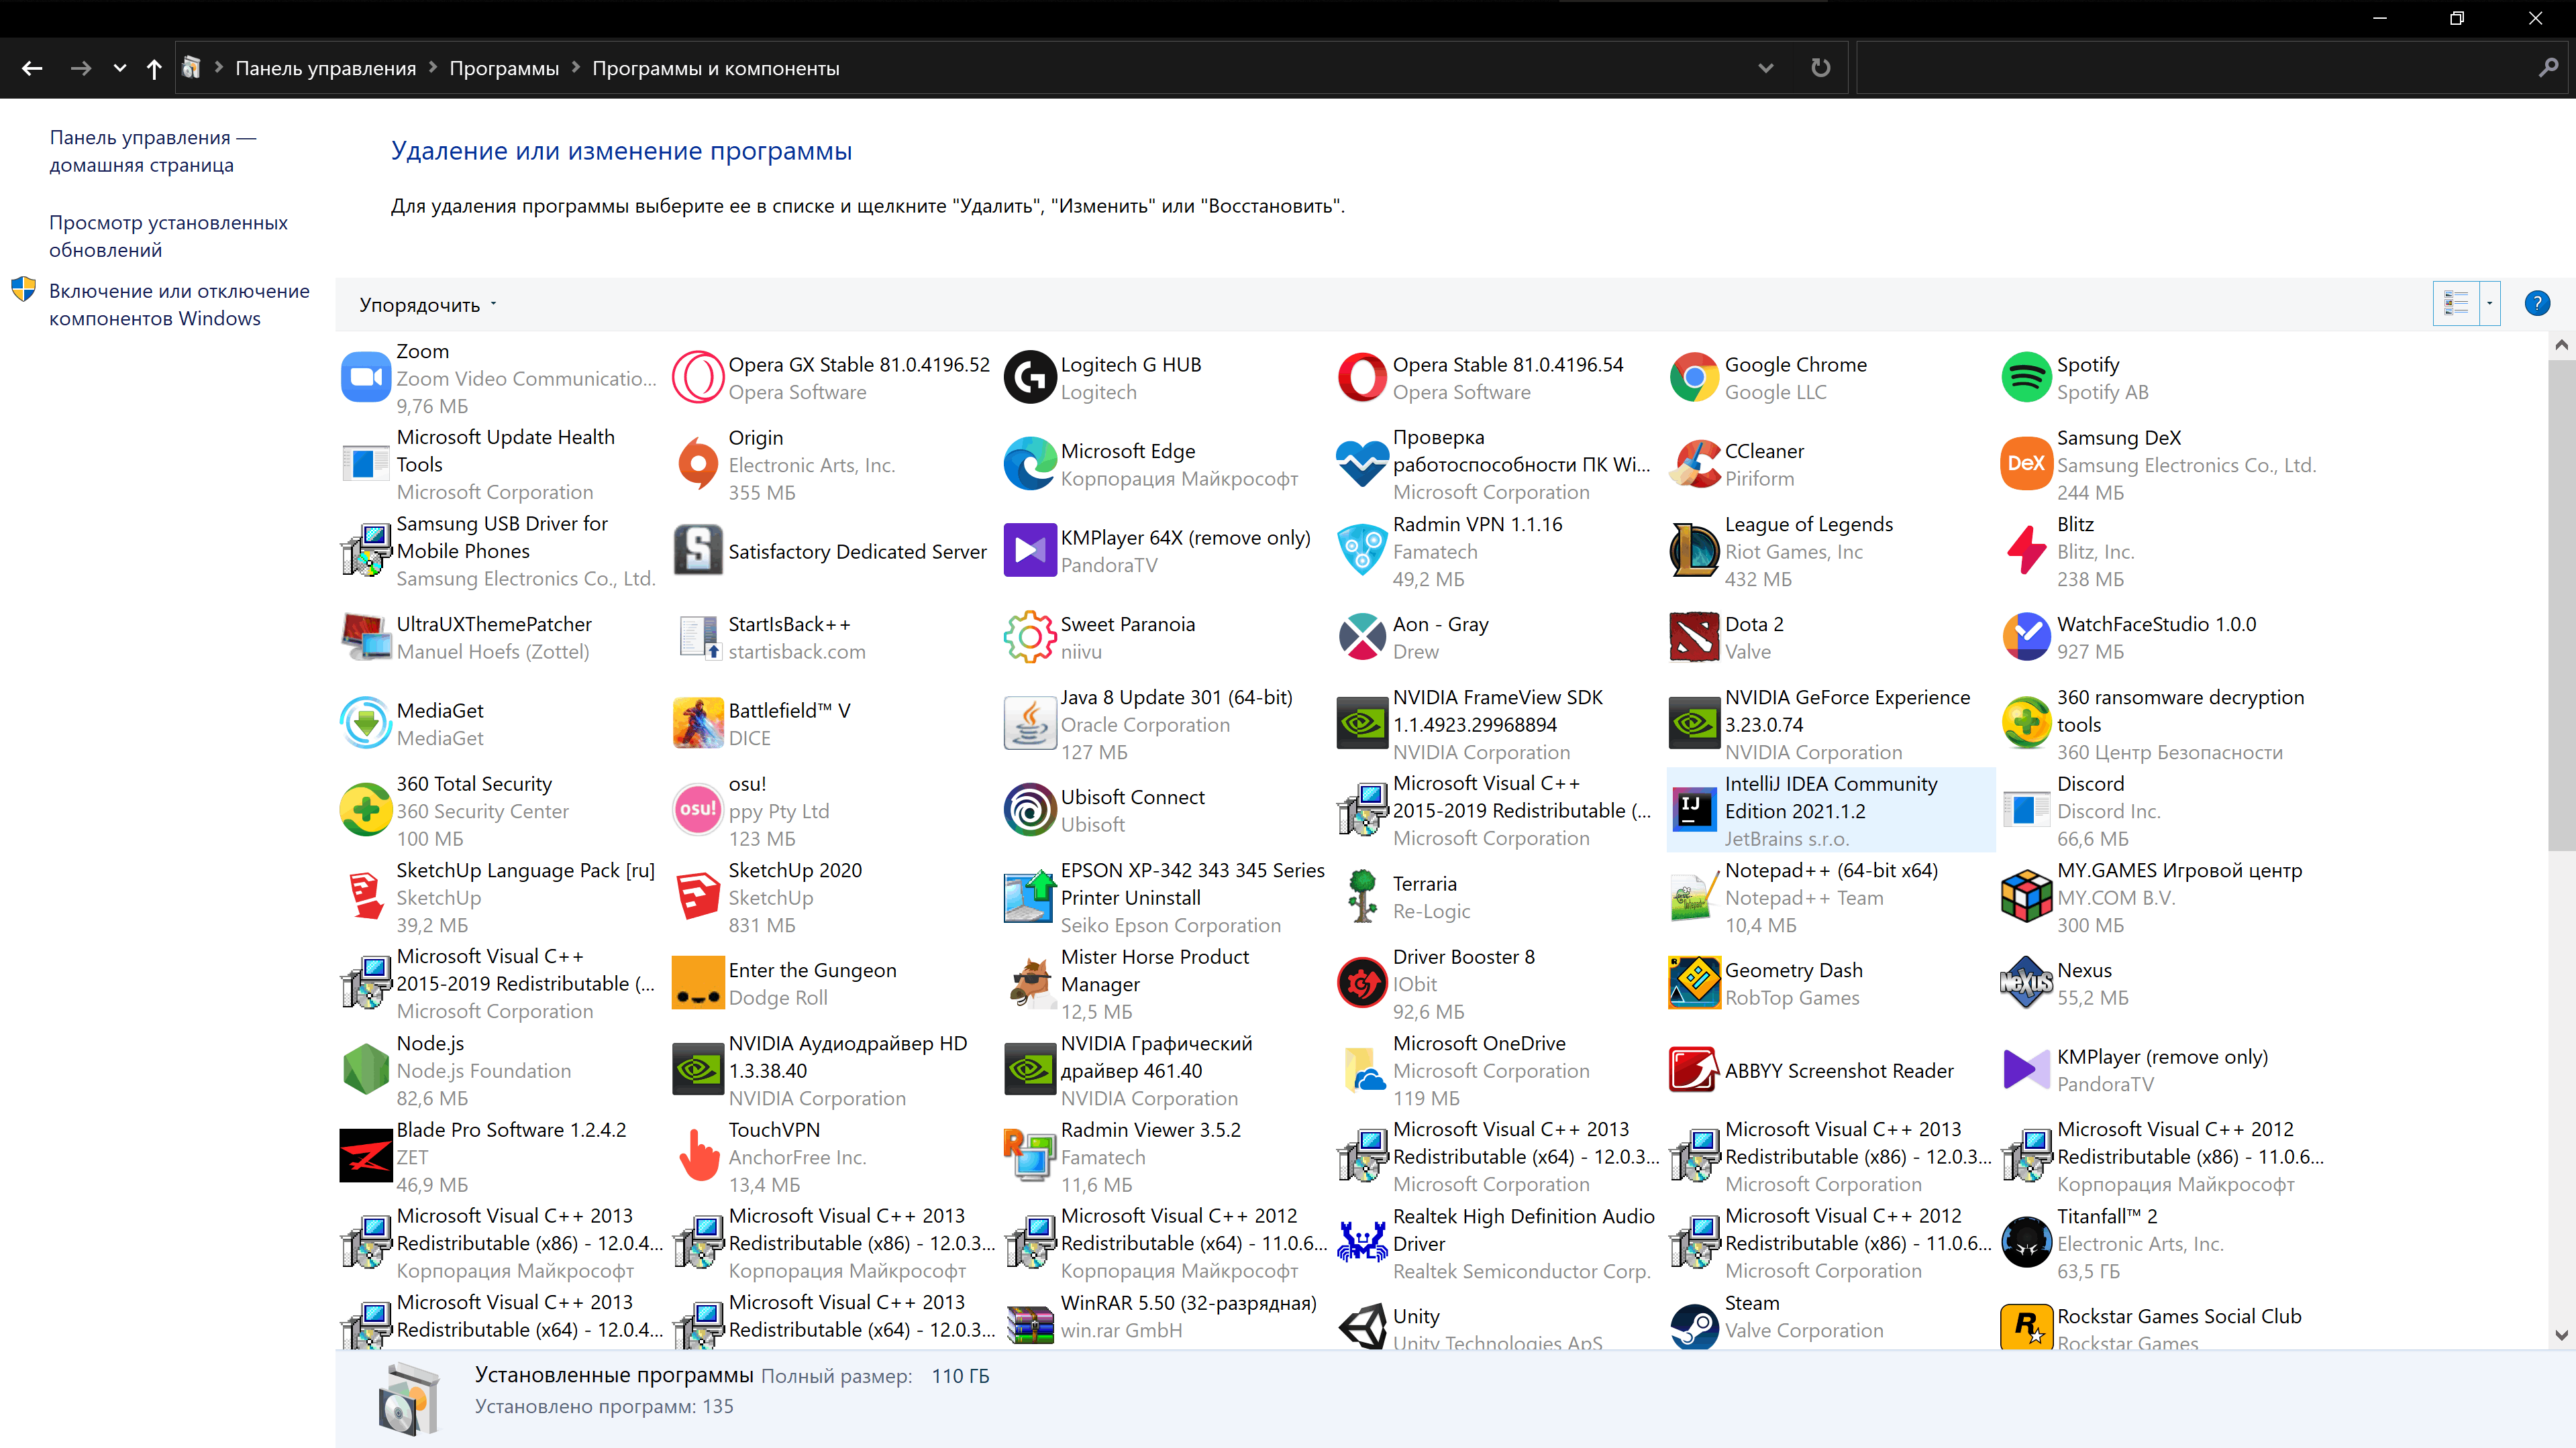Click the Titanfall 2 icon
Screen dimensions: 2576x1448
2026,1242
